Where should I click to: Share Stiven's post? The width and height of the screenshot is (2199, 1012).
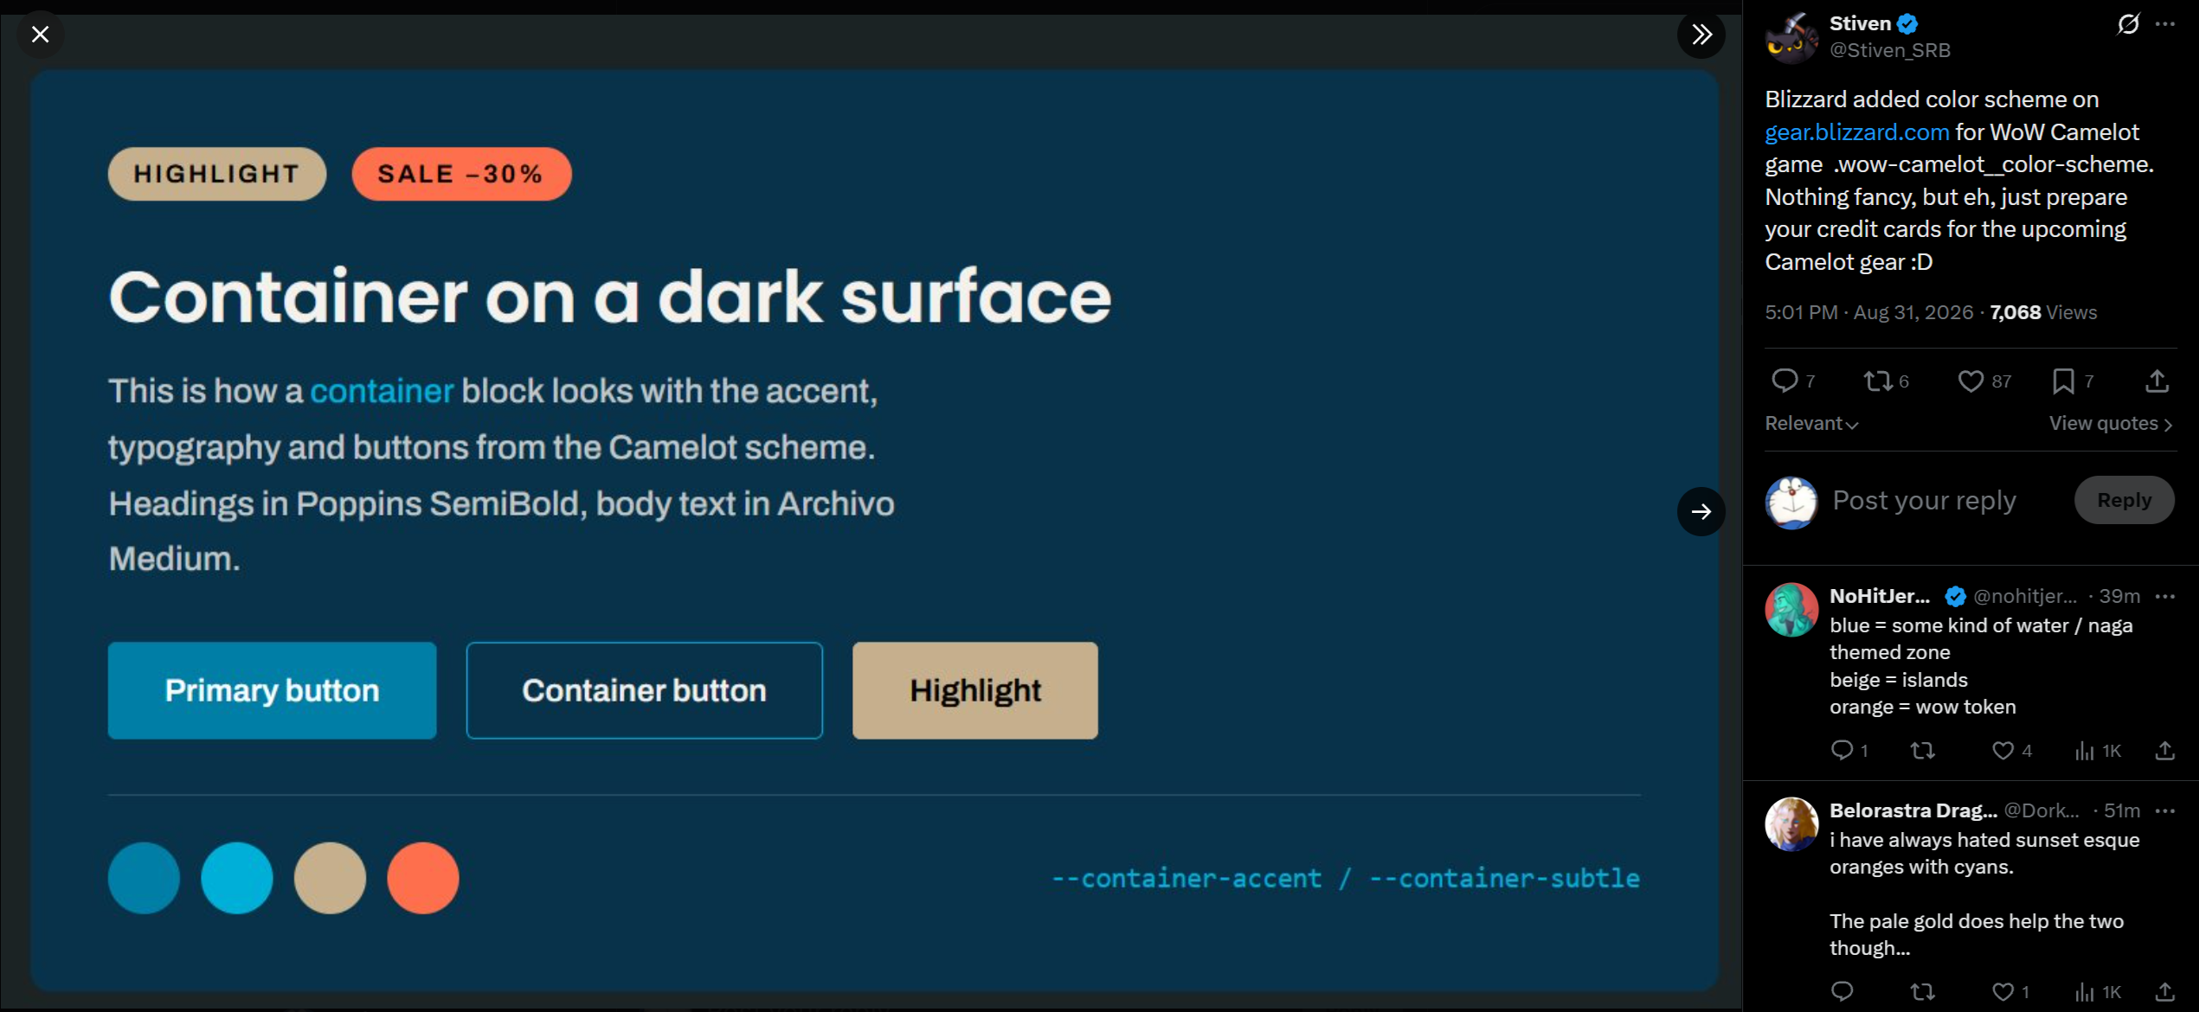[2157, 381]
